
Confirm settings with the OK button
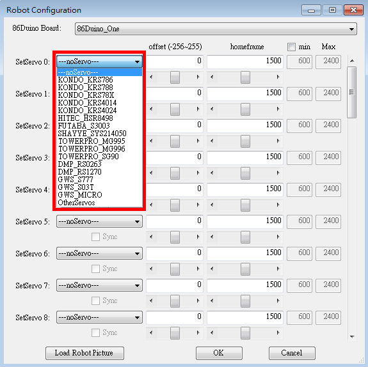[x=219, y=353]
